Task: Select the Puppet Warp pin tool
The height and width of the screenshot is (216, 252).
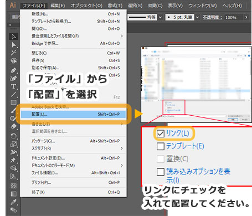Action: tap(13, 160)
